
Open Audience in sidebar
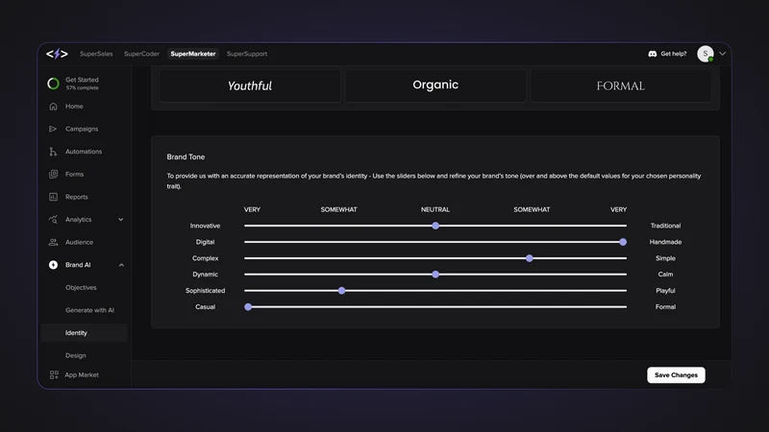(79, 242)
